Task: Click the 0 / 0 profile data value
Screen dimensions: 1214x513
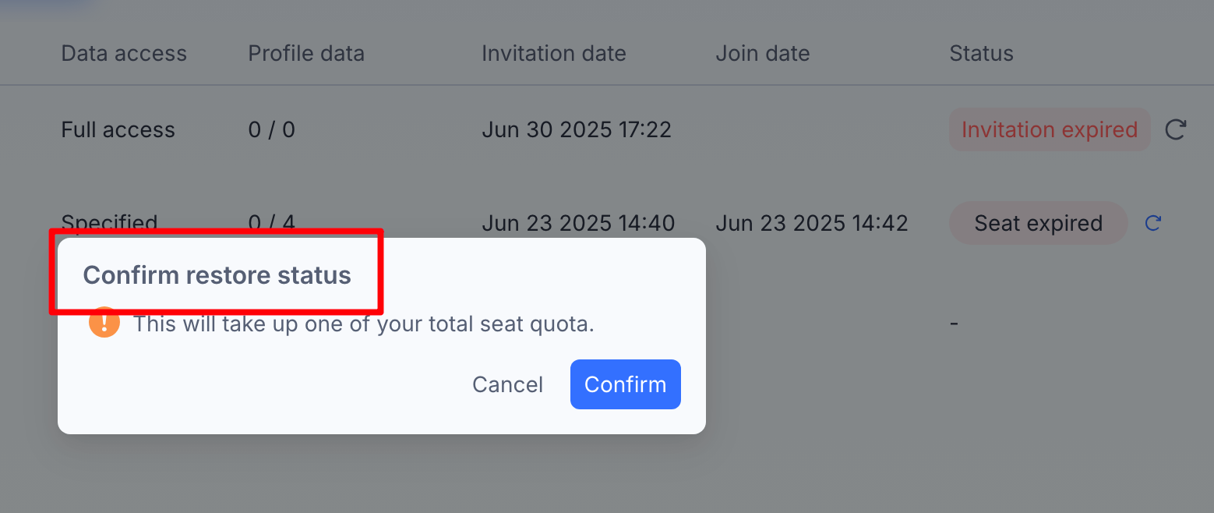Action: [x=271, y=129]
